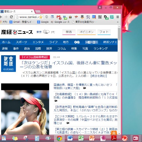Click the 関西 button
The width and height of the screenshot is (142, 142).
pos(69,32)
